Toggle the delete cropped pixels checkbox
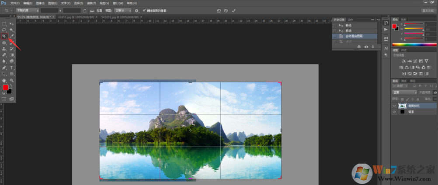Screen dimensions: 438x185 click(x=144, y=10)
